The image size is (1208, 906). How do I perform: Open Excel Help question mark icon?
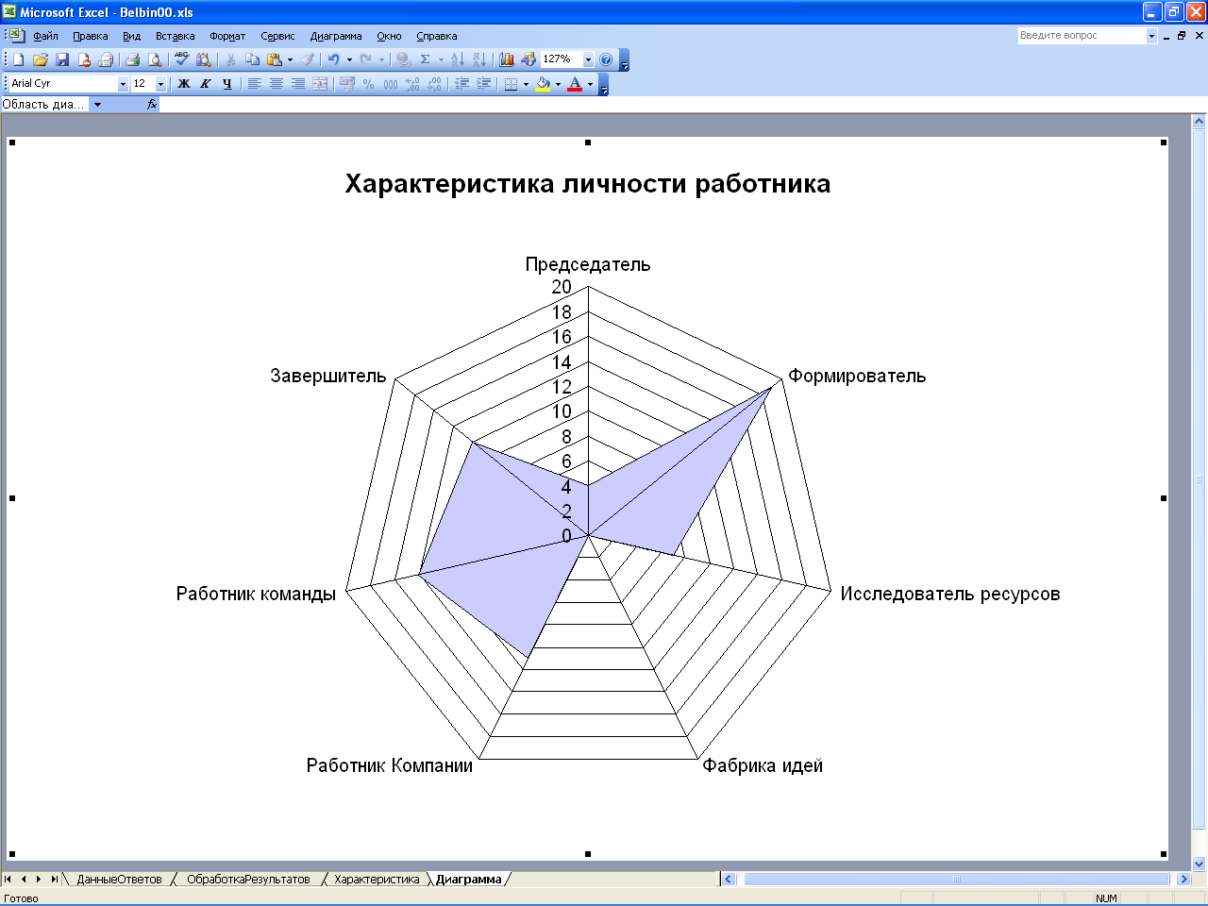point(606,59)
